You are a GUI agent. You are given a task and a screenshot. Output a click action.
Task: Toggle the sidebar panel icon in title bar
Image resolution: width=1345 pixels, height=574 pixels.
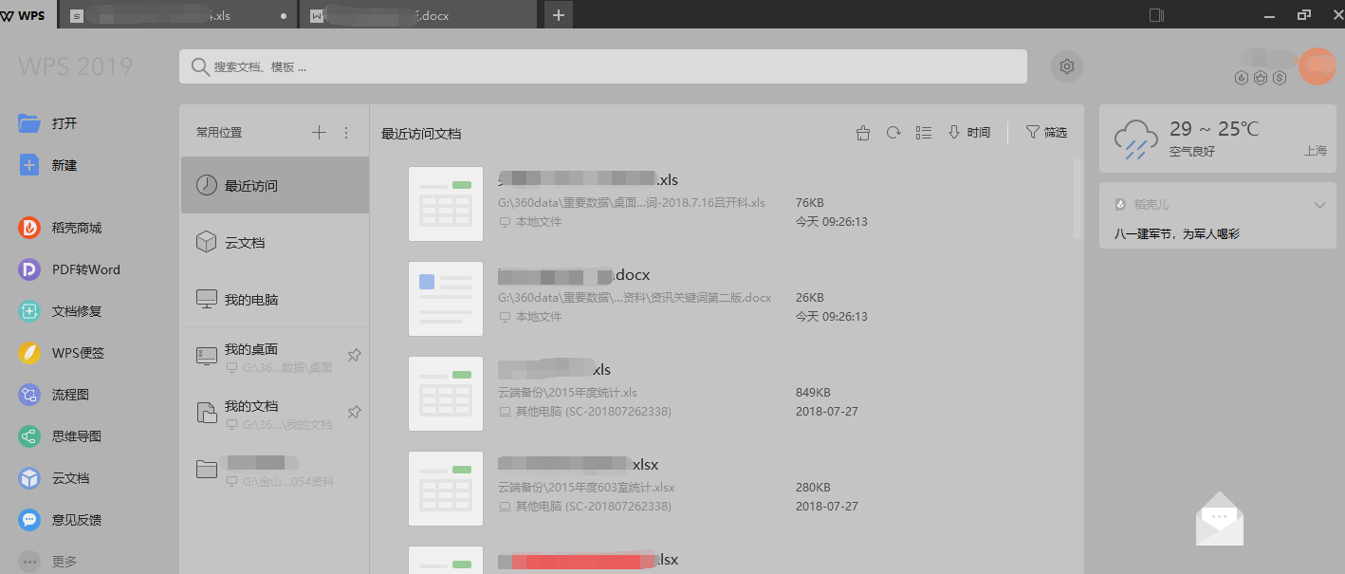coord(1156,15)
